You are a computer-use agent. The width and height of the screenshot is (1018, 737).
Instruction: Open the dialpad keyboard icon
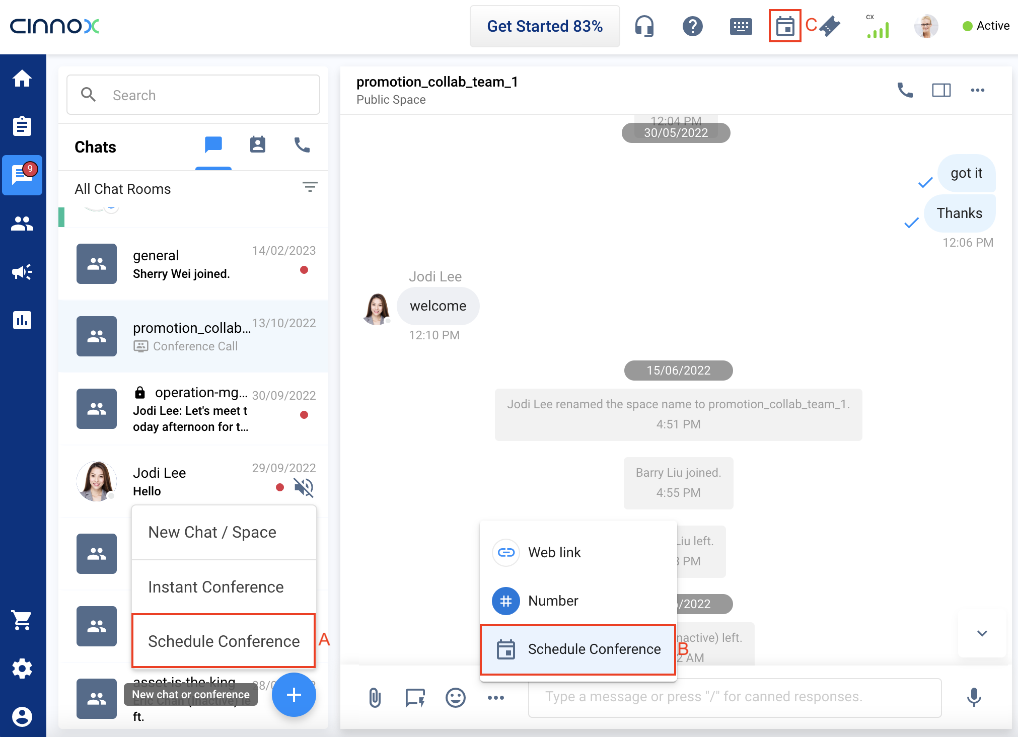coord(741,26)
